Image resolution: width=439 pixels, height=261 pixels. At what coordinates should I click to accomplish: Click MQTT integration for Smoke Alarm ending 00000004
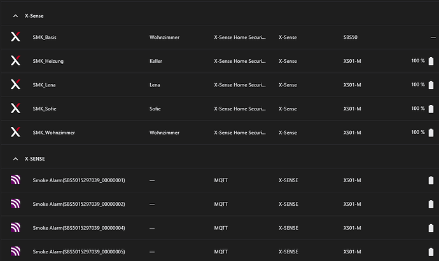tap(221, 228)
